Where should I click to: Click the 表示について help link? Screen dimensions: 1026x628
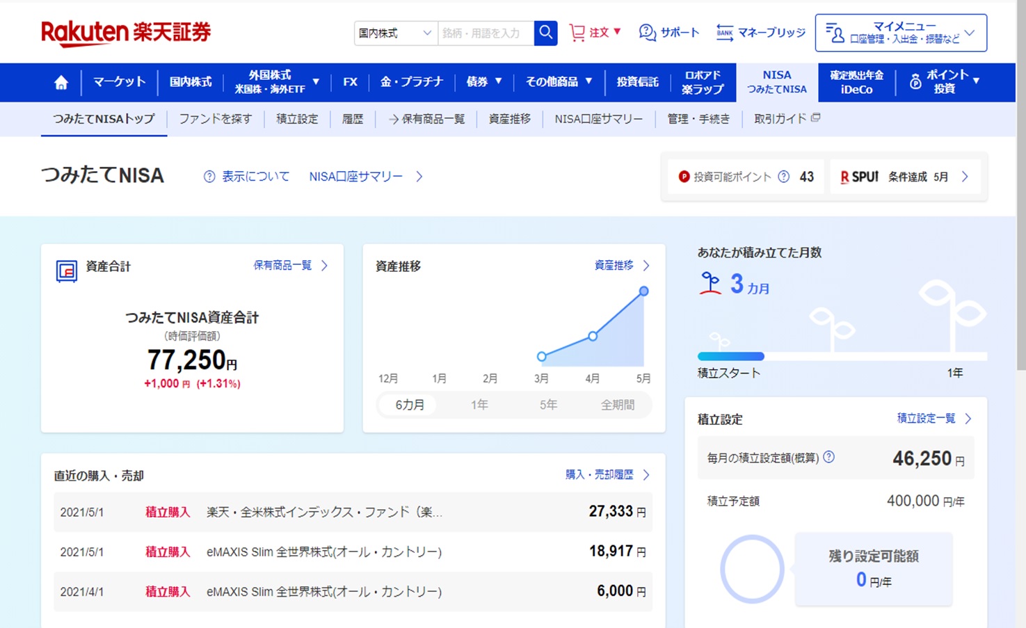pyautogui.click(x=247, y=177)
